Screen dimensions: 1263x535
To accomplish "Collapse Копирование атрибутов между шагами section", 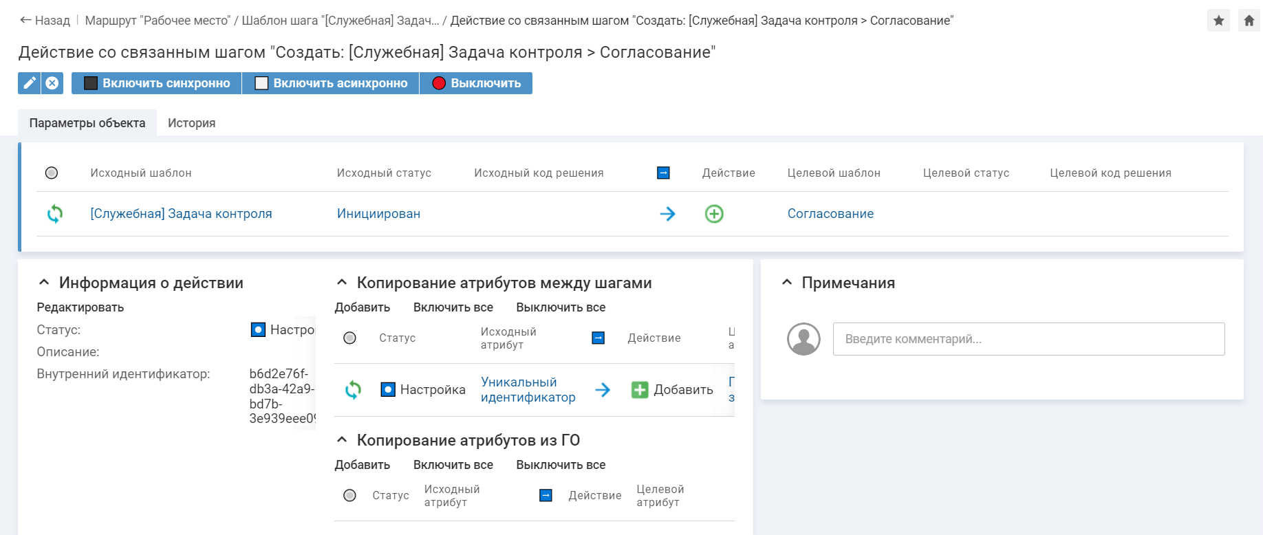I will 342,283.
